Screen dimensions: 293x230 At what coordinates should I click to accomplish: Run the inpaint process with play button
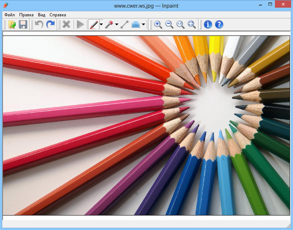click(80, 24)
